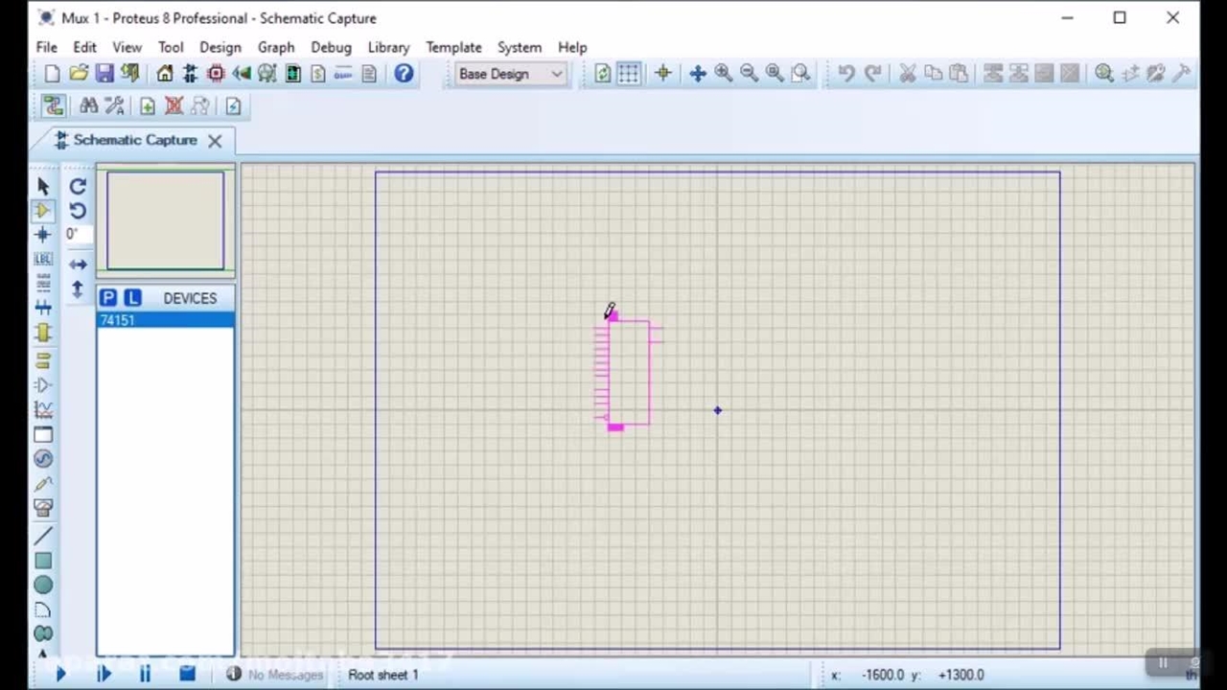
Task: Open the Debug menu
Action: pyautogui.click(x=331, y=47)
